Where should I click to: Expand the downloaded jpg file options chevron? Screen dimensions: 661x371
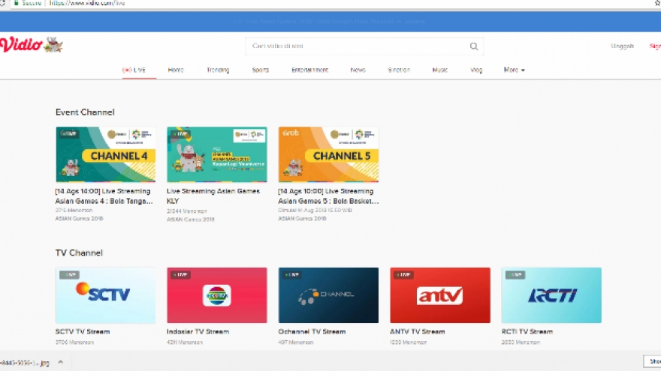point(61,362)
